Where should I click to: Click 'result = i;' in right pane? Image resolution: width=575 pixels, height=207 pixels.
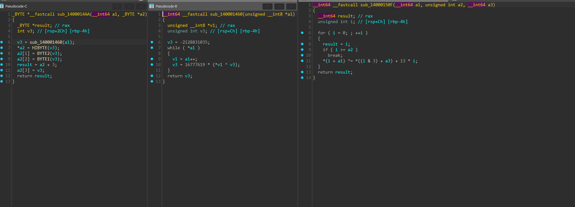[337, 44]
